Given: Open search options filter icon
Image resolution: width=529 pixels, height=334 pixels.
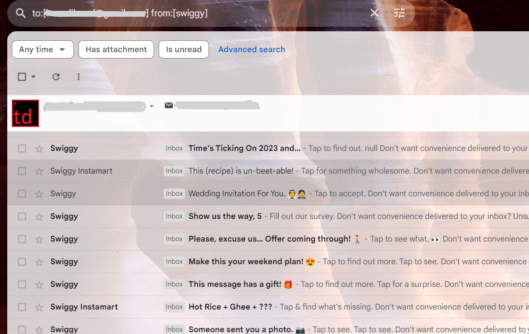Looking at the screenshot, I should point(399,13).
